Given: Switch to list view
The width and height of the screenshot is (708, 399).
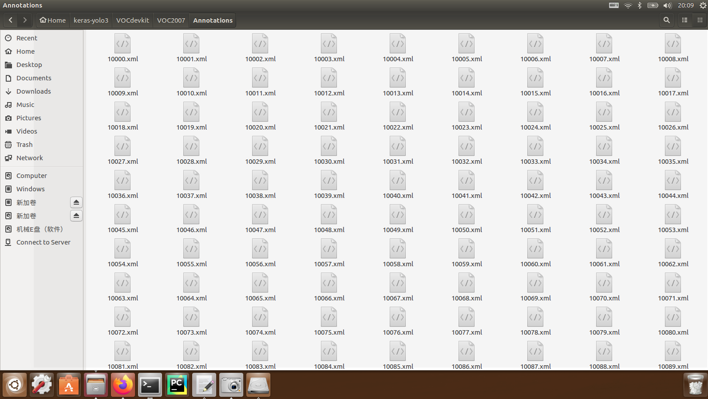Looking at the screenshot, I should pyautogui.click(x=685, y=20).
